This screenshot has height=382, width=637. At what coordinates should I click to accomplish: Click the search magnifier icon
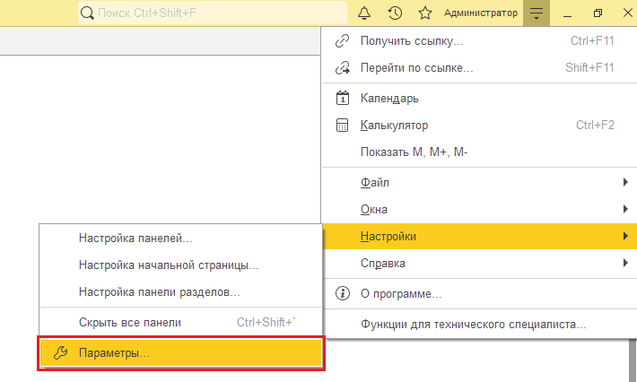pyautogui.click(x=87, y=13)
